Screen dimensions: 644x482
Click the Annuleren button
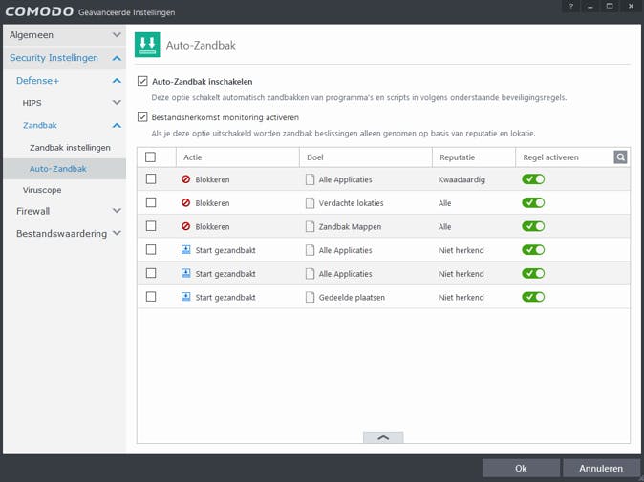pyautogui.click(x=601, y=468)
